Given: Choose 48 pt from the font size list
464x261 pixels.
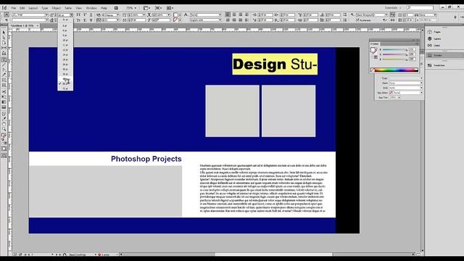Looking at the screenshot, I should click(65, 79).
